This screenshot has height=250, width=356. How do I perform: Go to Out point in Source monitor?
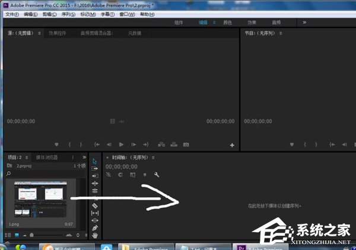coord(146,144)
